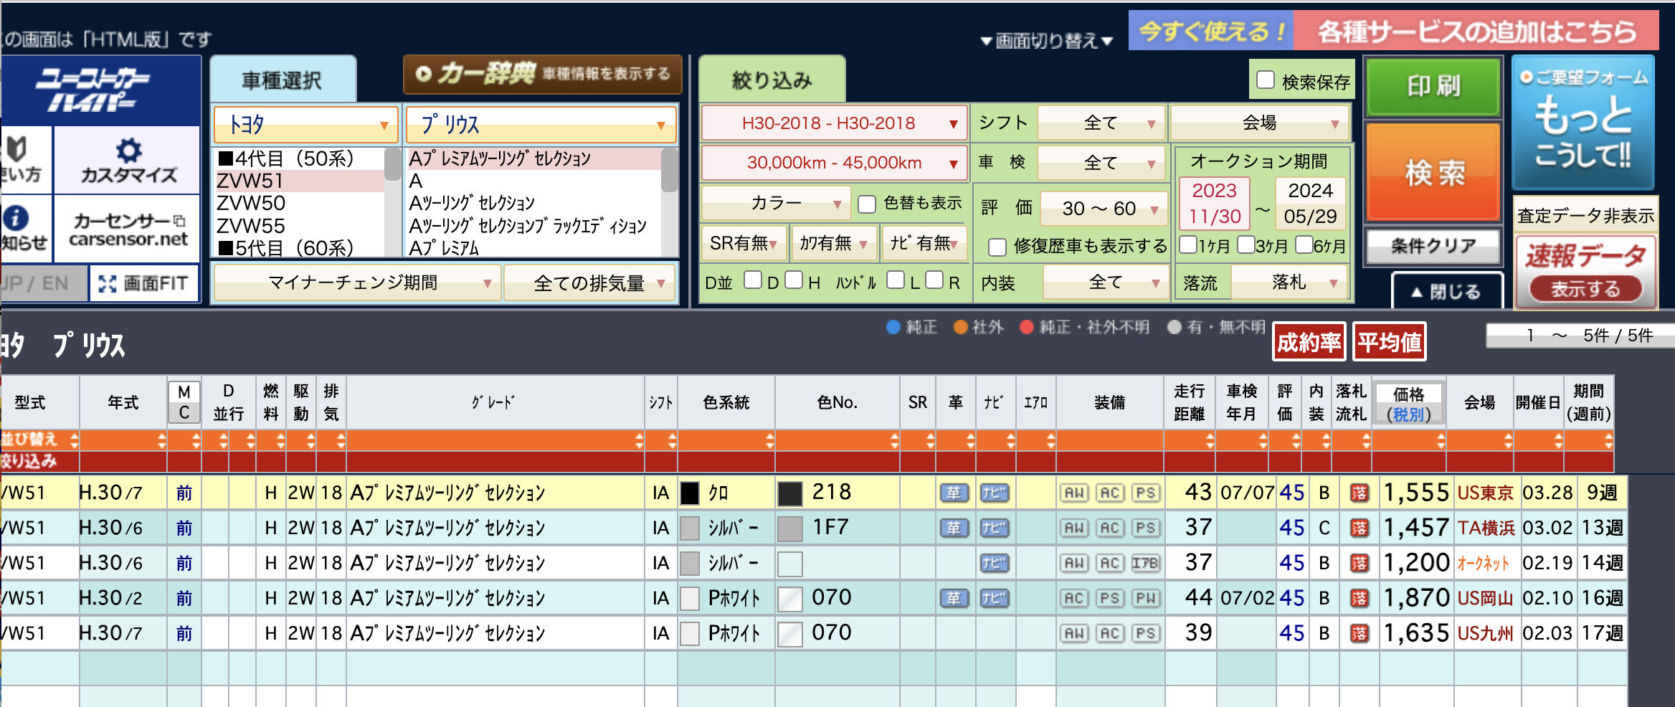Screen dimensions: 1675x707
Task: Tick the ハンドル L checkbox
Action: 896,280
